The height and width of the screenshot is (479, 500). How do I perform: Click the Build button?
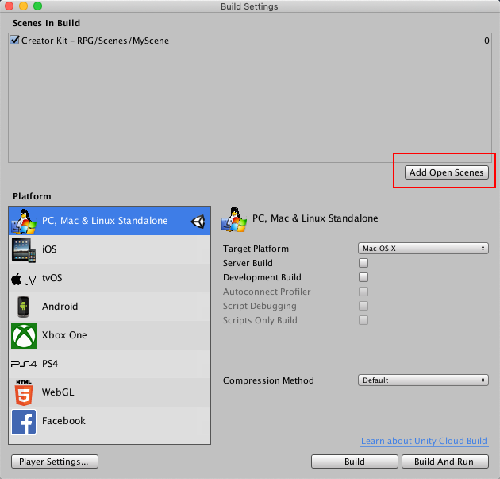tap(355, 462)
